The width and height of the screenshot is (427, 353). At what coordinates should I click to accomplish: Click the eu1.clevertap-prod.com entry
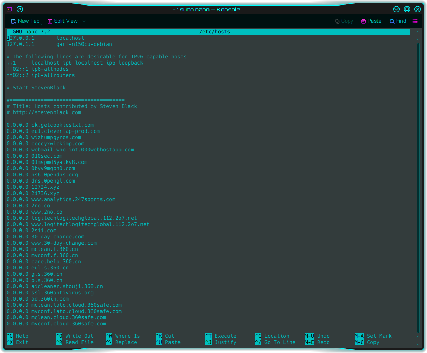pyautogui.click(x=66, y=131)
